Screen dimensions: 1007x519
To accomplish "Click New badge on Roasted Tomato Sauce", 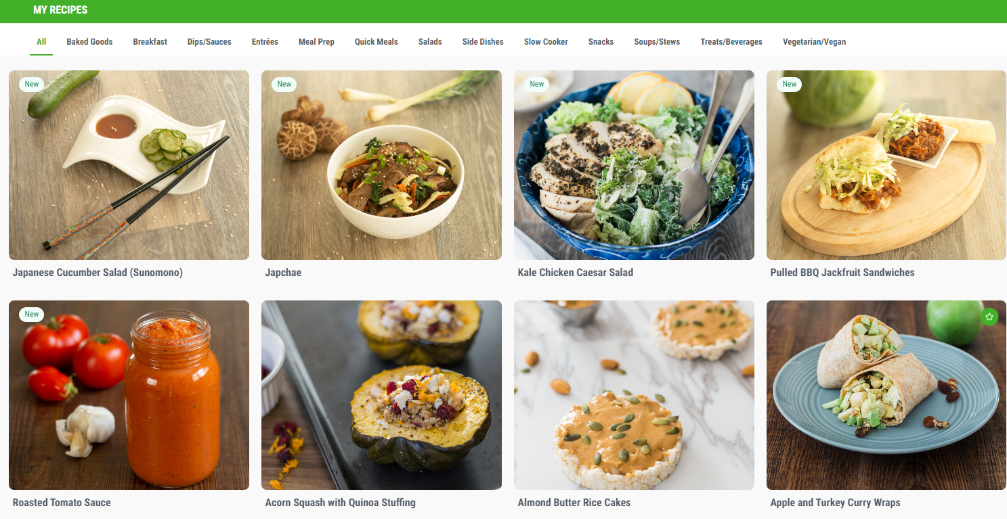I will (x=32, y=314).
